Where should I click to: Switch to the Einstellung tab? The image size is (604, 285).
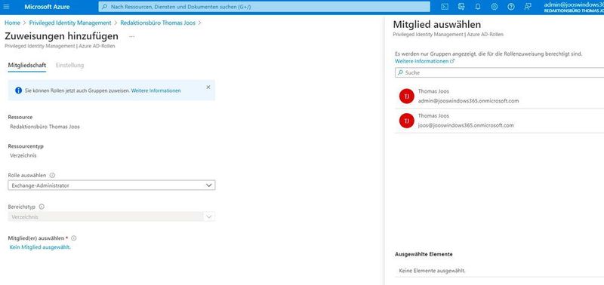pos(69,65)
